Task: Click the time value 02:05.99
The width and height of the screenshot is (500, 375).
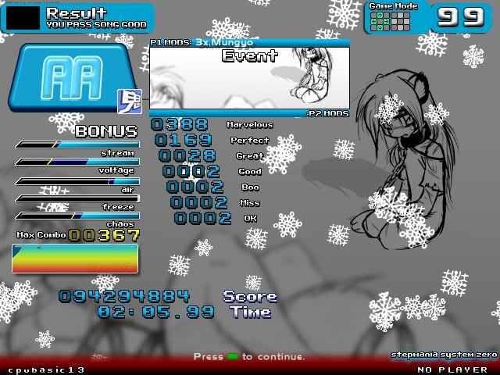Action: click(x=156, y=312)
